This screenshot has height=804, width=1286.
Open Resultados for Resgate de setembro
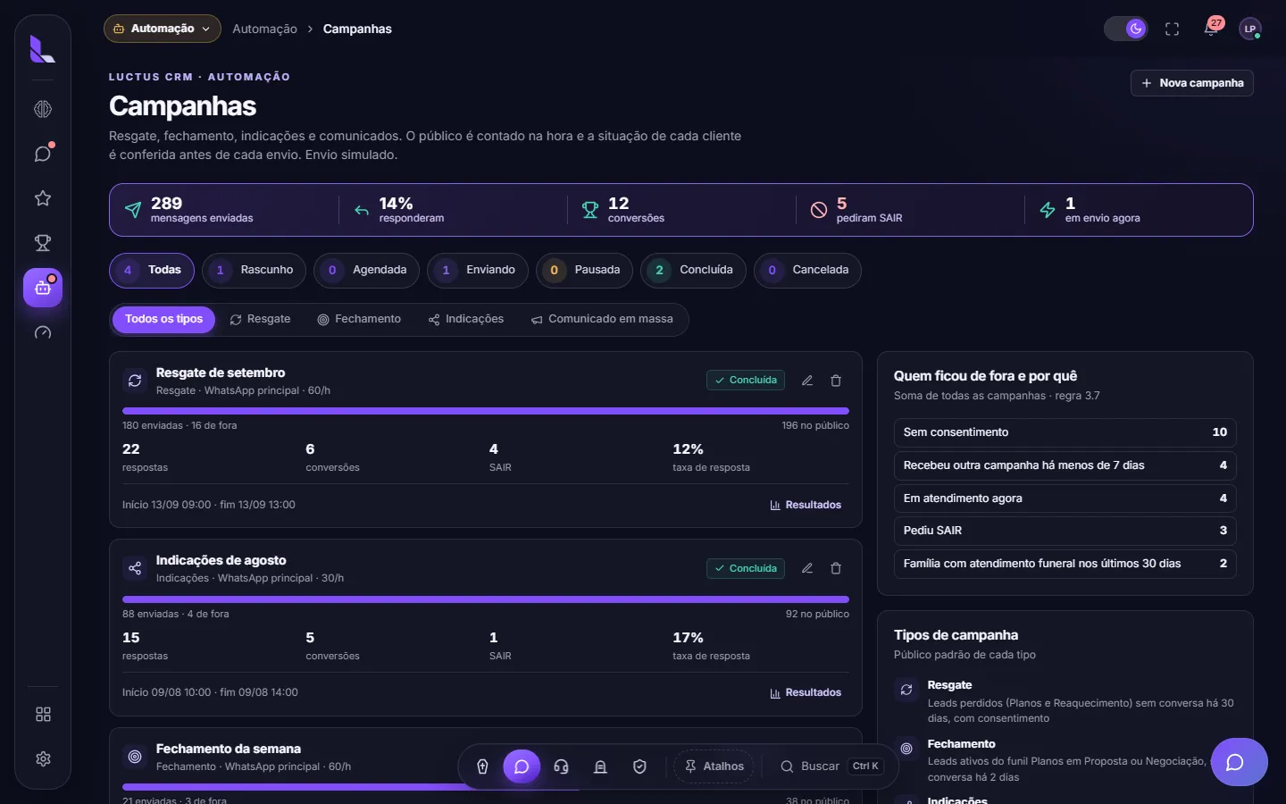pos(806,506)
